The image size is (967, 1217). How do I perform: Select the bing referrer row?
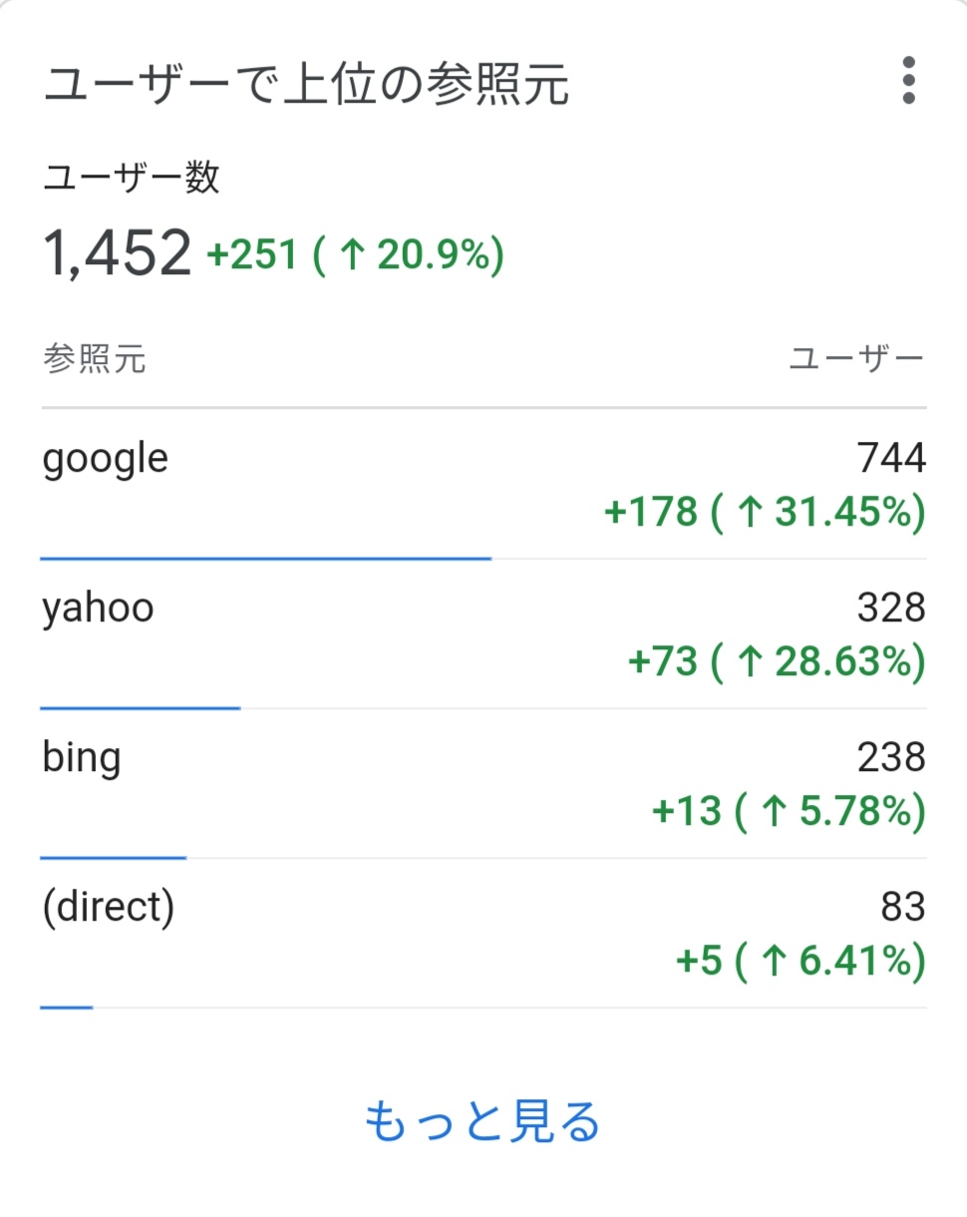tap(483, 784)
